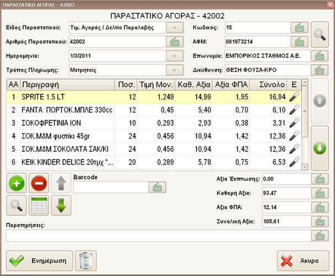Screen dimensions: 335x276
Task: Remove line with red minus button
Action: point(39,183)
